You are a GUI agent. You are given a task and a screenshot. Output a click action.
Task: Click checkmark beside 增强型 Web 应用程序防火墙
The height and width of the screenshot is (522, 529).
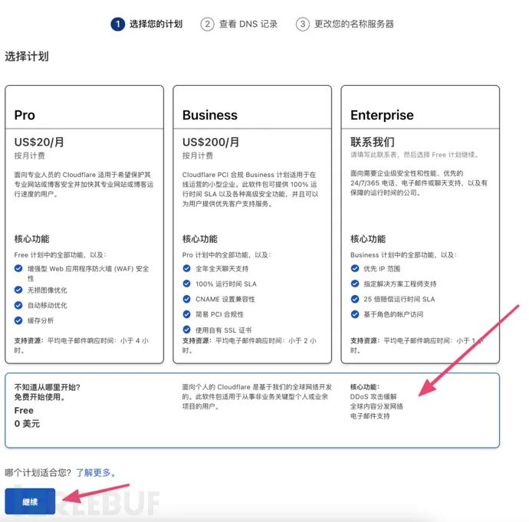tap(18, 268)
